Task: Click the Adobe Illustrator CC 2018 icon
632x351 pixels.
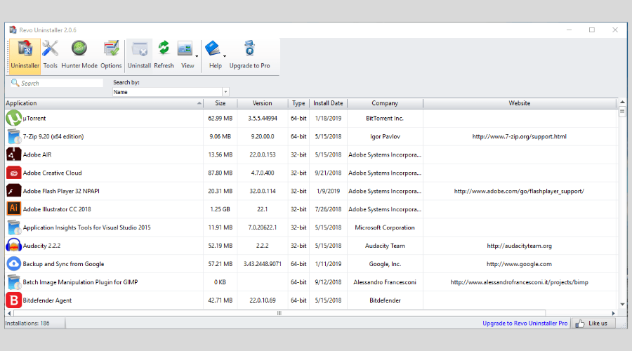Action: (14, 209)
